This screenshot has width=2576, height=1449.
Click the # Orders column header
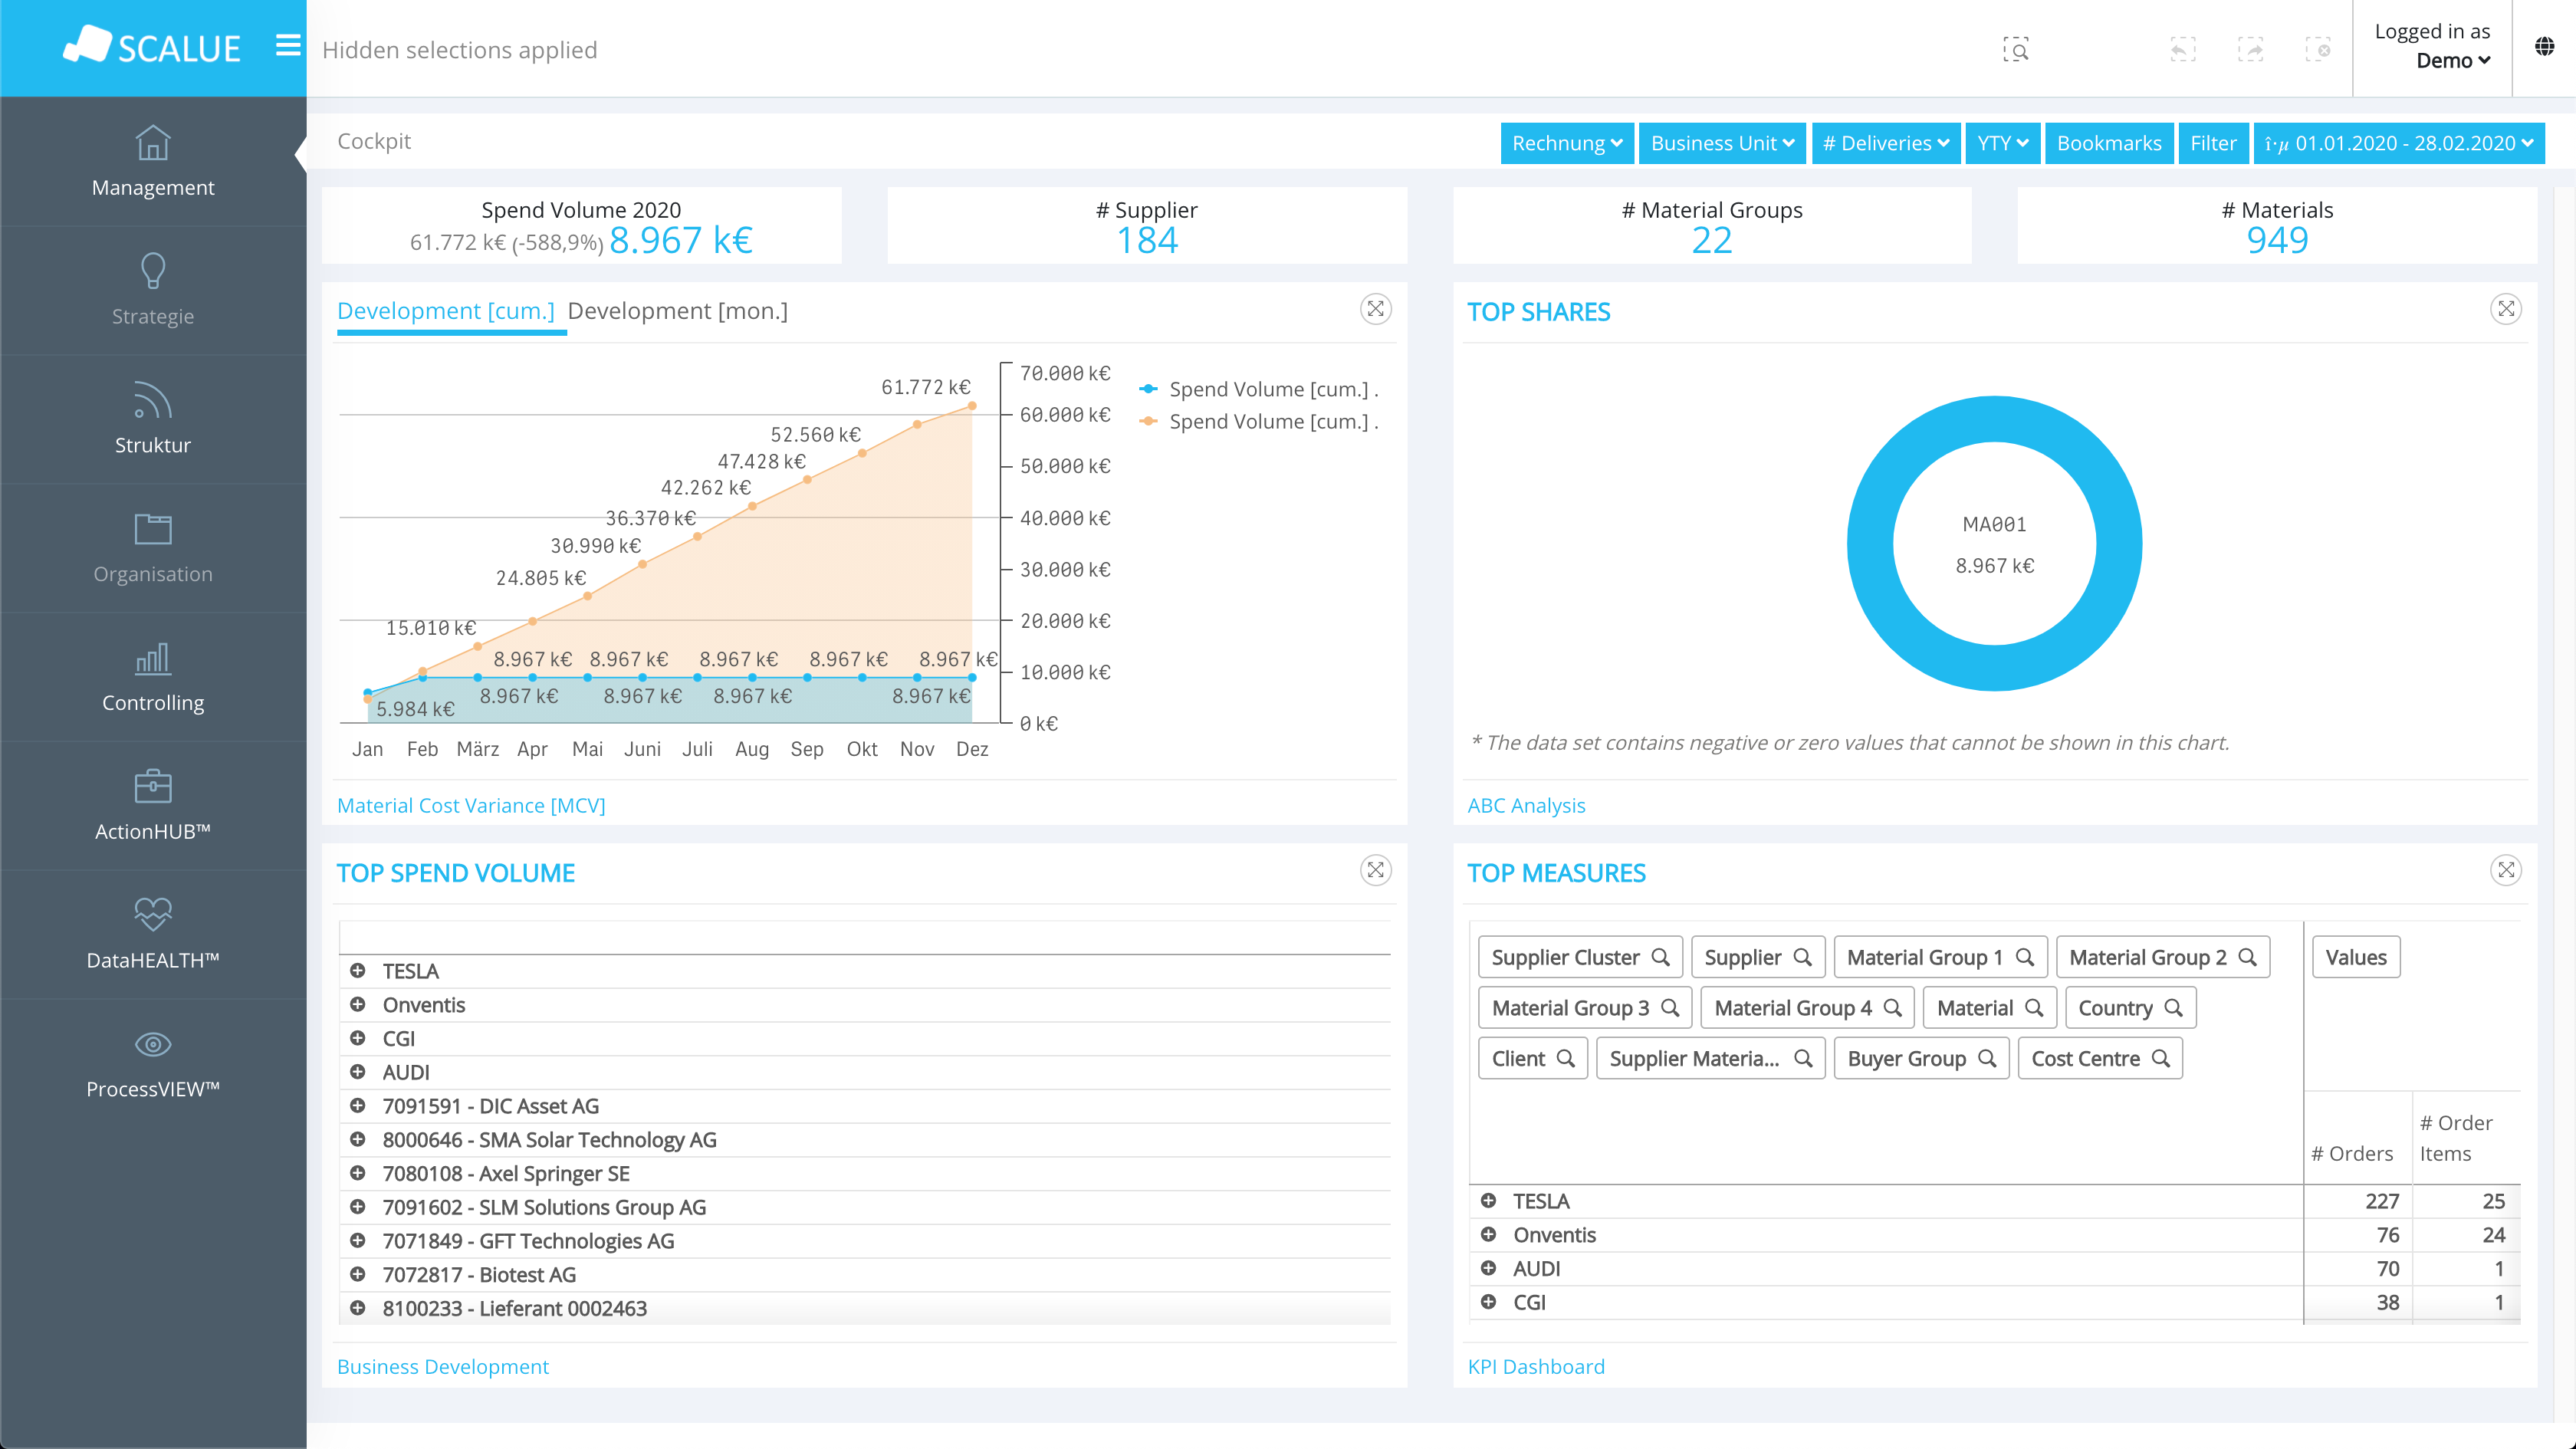(2352, 1153)
